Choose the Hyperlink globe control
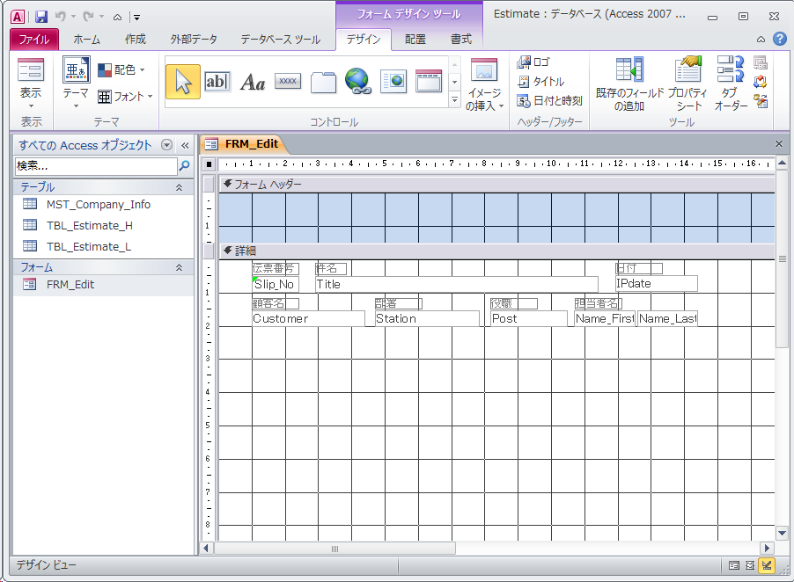Viewport: 794px width, 582px height. pyautogui.click(x=358, y=82)
